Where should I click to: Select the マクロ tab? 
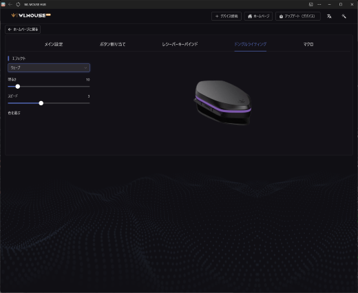[x=308, y=44]
